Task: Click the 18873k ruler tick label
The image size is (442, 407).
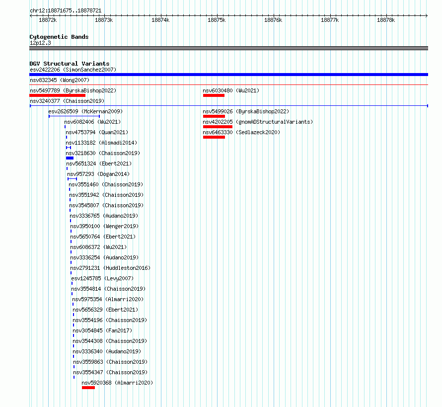Action: point(104,20)
